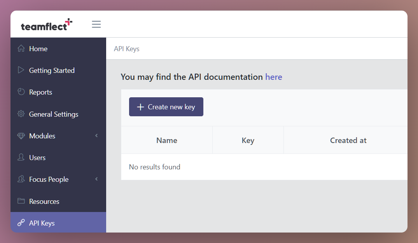Open Resources via the folder icon
The image size is (418, 243).
click(22, 201)
